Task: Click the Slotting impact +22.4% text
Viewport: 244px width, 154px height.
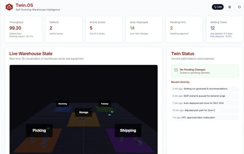Action: tap(21, 36)
